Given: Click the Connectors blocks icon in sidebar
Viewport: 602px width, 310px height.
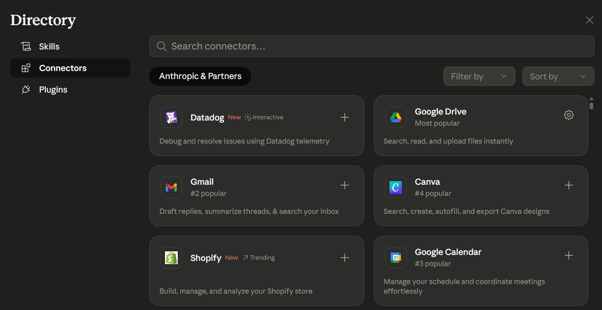Looking at the screenshot, I should (x=26, y=68).
